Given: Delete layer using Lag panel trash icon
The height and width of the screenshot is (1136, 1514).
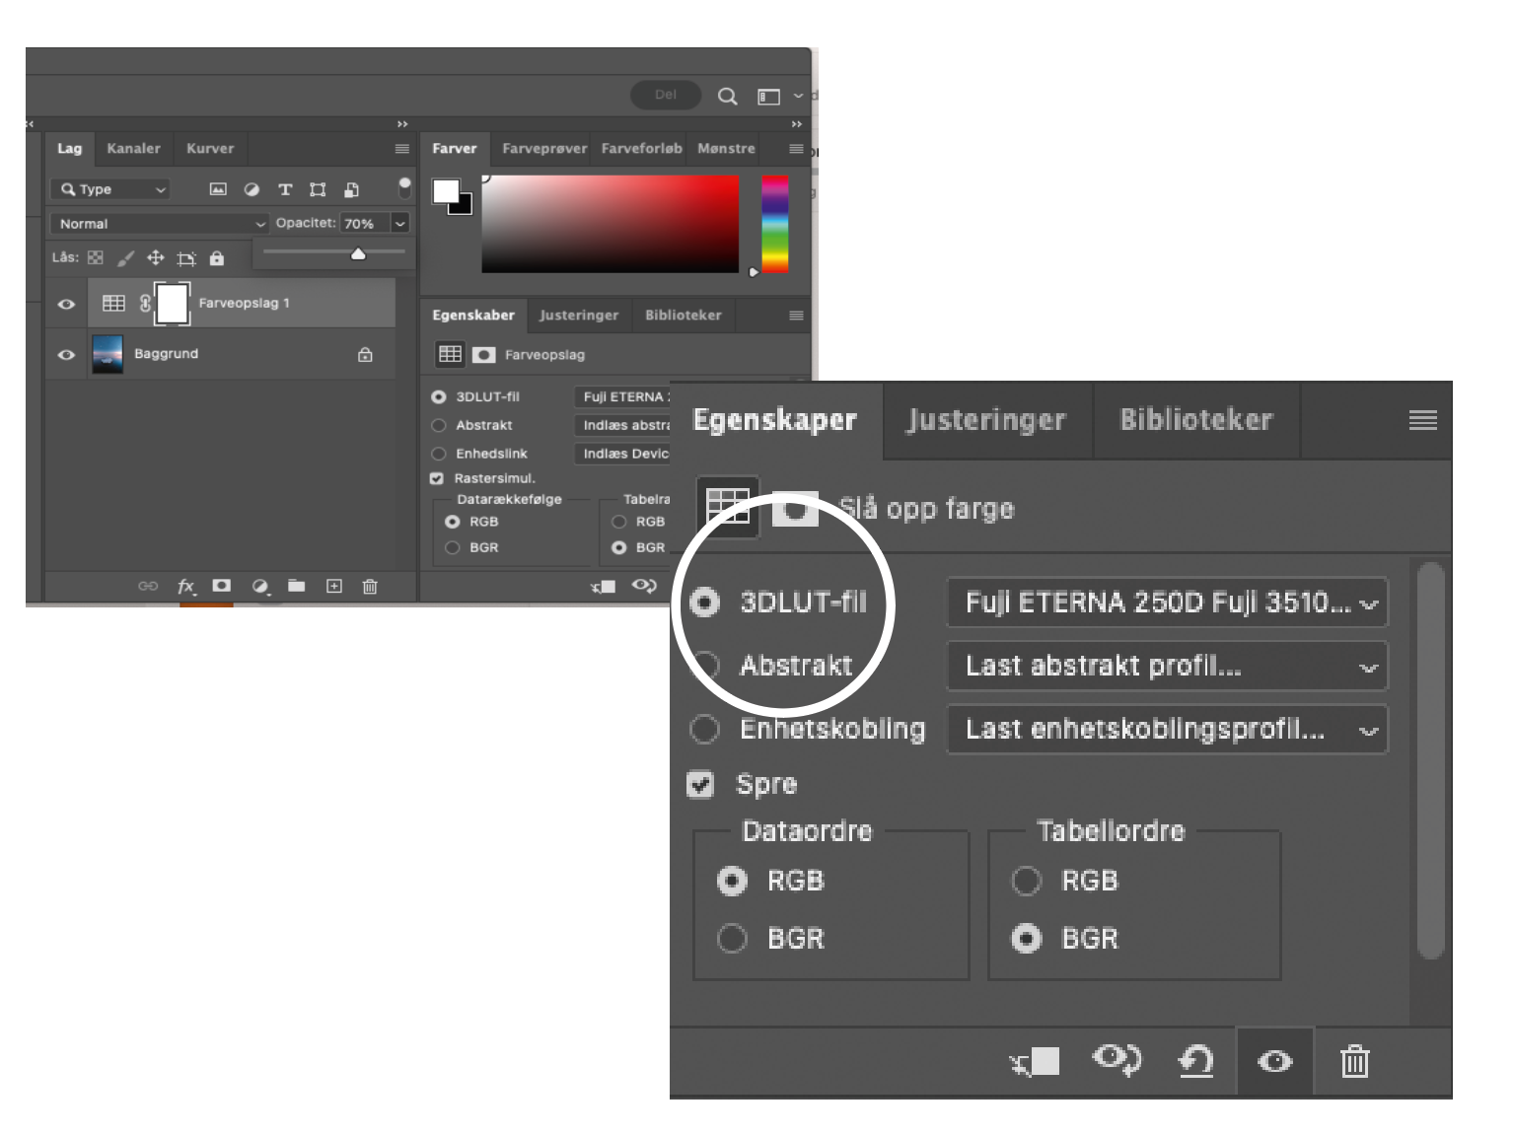Looking at the screenshot, I should [x=370, y=586].
